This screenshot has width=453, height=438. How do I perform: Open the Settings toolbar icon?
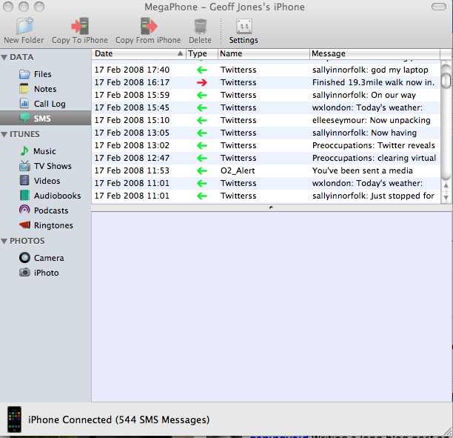(x=244, y=27)
